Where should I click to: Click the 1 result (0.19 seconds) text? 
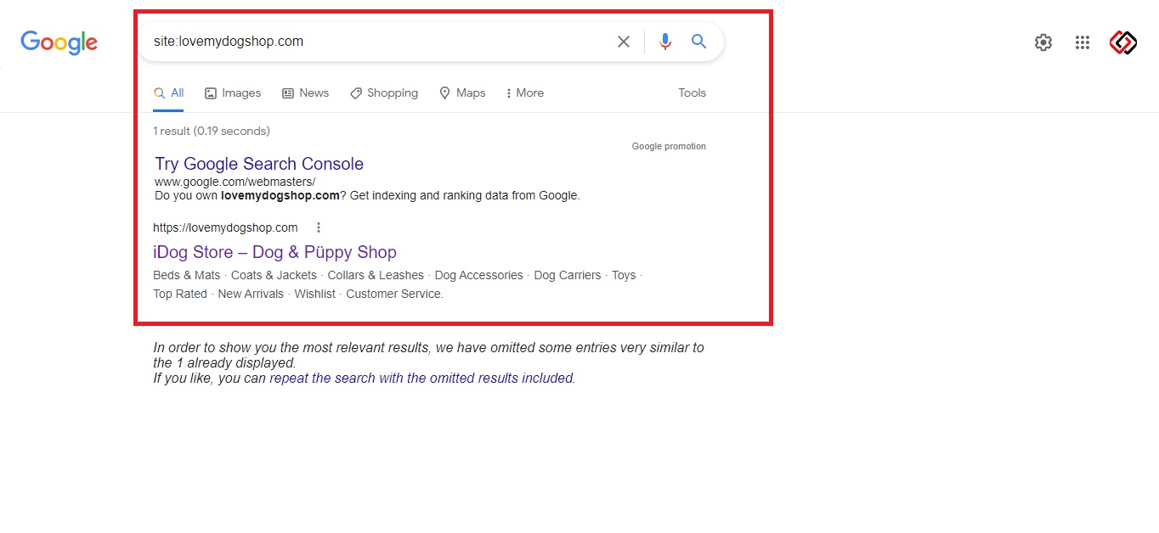212,131
